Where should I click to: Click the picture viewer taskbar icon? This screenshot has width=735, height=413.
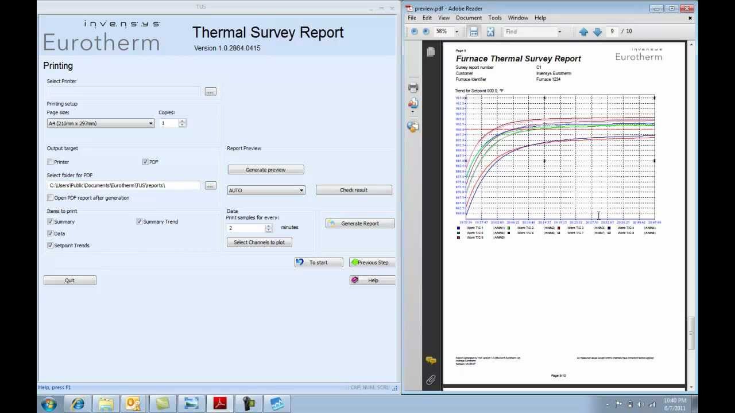point(191,404)
